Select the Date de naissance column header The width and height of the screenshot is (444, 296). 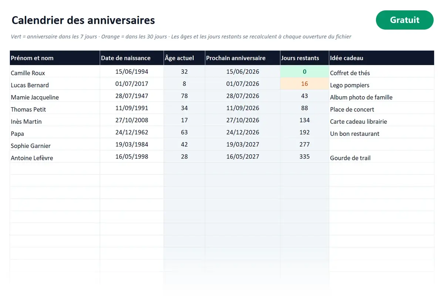132,58
